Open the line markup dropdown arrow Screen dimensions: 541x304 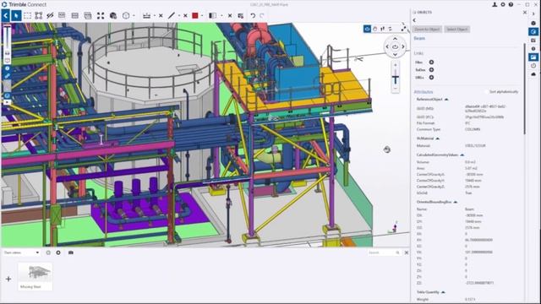[178, 15]
